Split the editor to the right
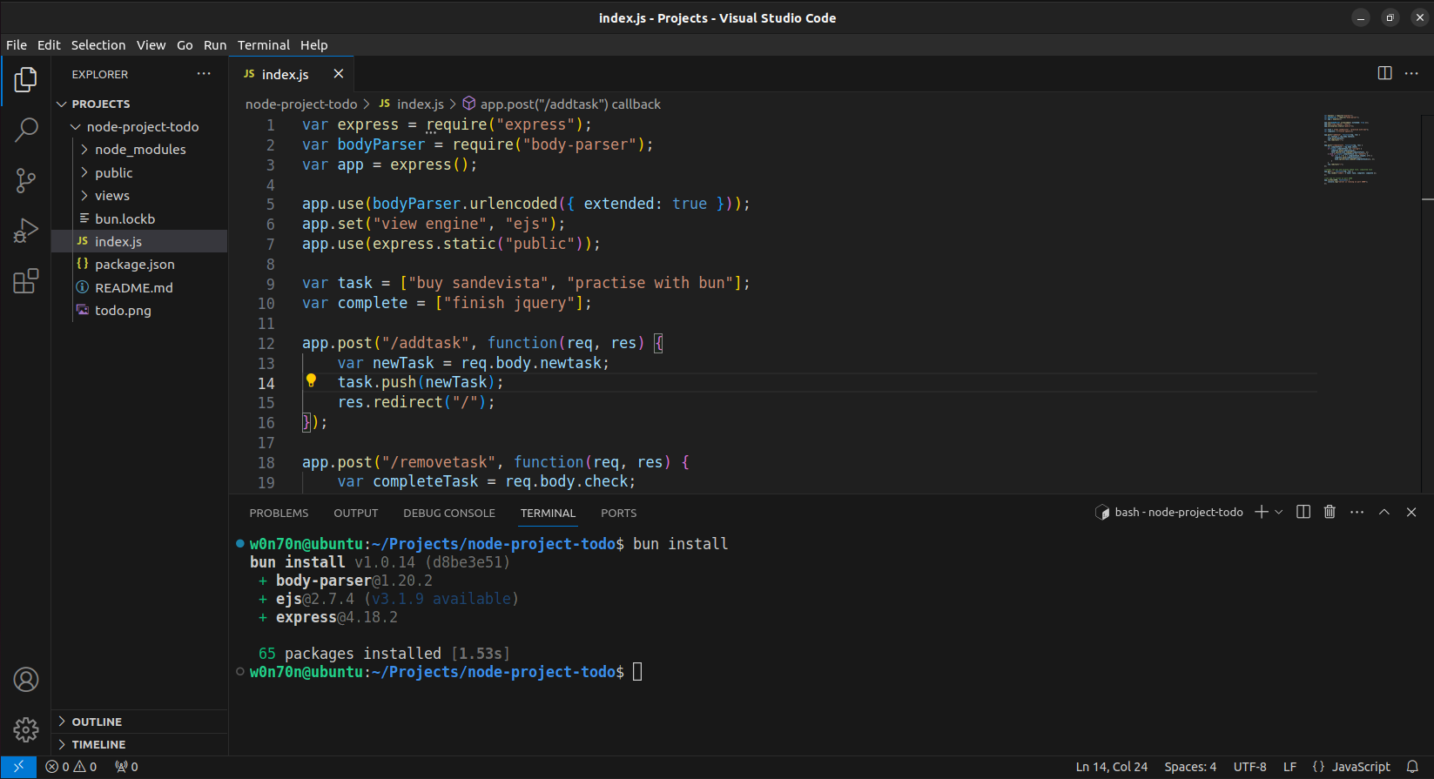Screen dimensions: 1434x779 tap(1384, 74)
